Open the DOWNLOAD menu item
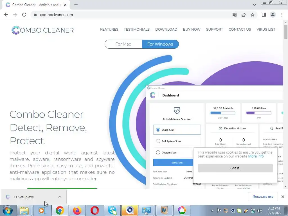The width and height of the screenshot is (288, 216). (x=166, y=29)
